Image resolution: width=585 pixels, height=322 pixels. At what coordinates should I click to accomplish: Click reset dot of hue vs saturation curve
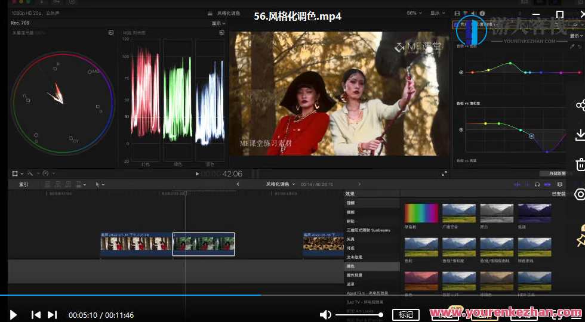point(461,130)
